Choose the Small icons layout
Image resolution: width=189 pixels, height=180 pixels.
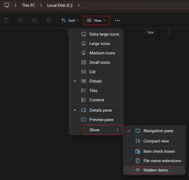point(99,62)
